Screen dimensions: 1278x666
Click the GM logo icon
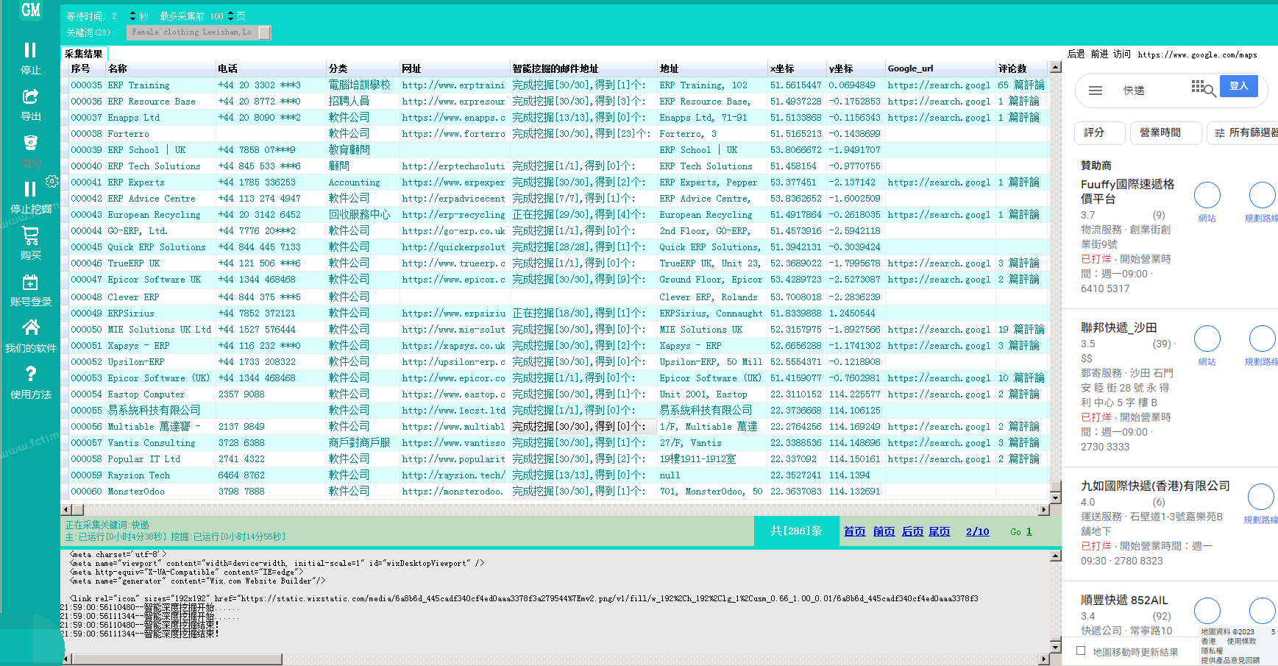31,10
